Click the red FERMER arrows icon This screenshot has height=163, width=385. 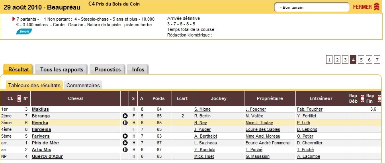click(377, 7)
